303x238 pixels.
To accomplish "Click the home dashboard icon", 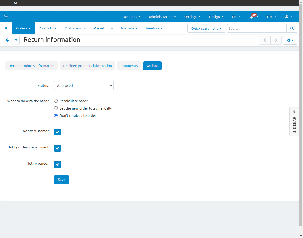I will coord(6,28).
